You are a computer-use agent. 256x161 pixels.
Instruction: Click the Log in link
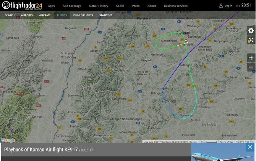coord(228,6)
